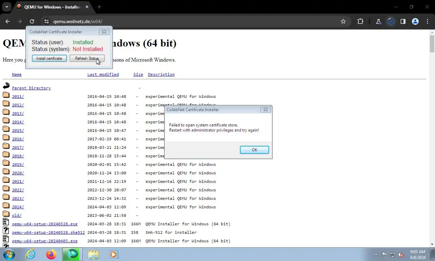435x261 pixels.
Task: Open the taskbar clock showing 9:05 AM
Action: (x=417, y=255)
